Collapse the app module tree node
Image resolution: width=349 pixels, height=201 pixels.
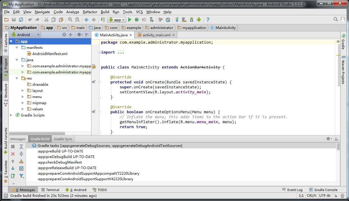pyautogui.click(x=11, y=42)
